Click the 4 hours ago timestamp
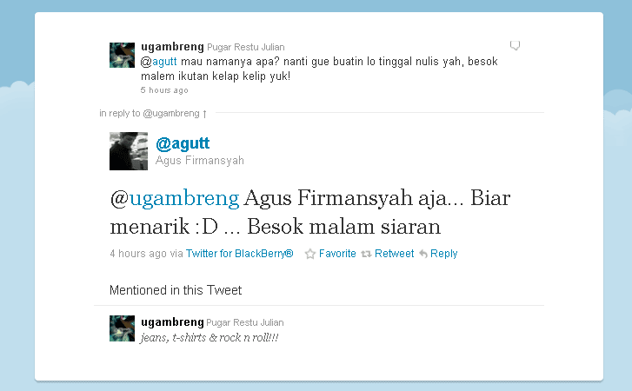The width and height of the screenshot is (632, 391). [138, 254]
